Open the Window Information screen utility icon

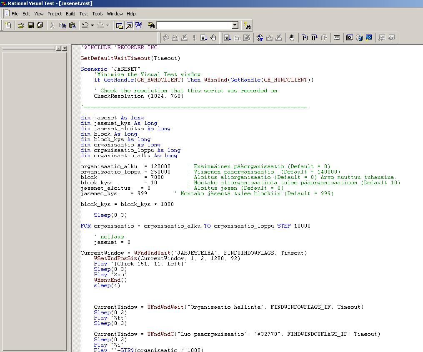click(350, 38)
